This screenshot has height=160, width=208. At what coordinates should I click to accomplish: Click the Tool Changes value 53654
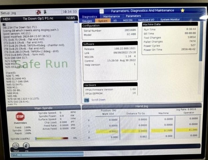192,37
